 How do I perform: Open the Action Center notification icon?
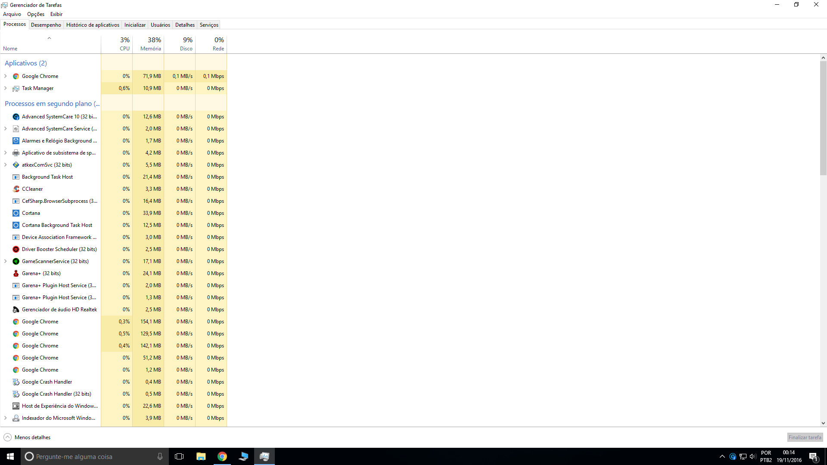point(813,456)
